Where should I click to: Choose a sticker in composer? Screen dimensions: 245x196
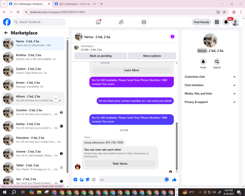(x=88, y=179)
